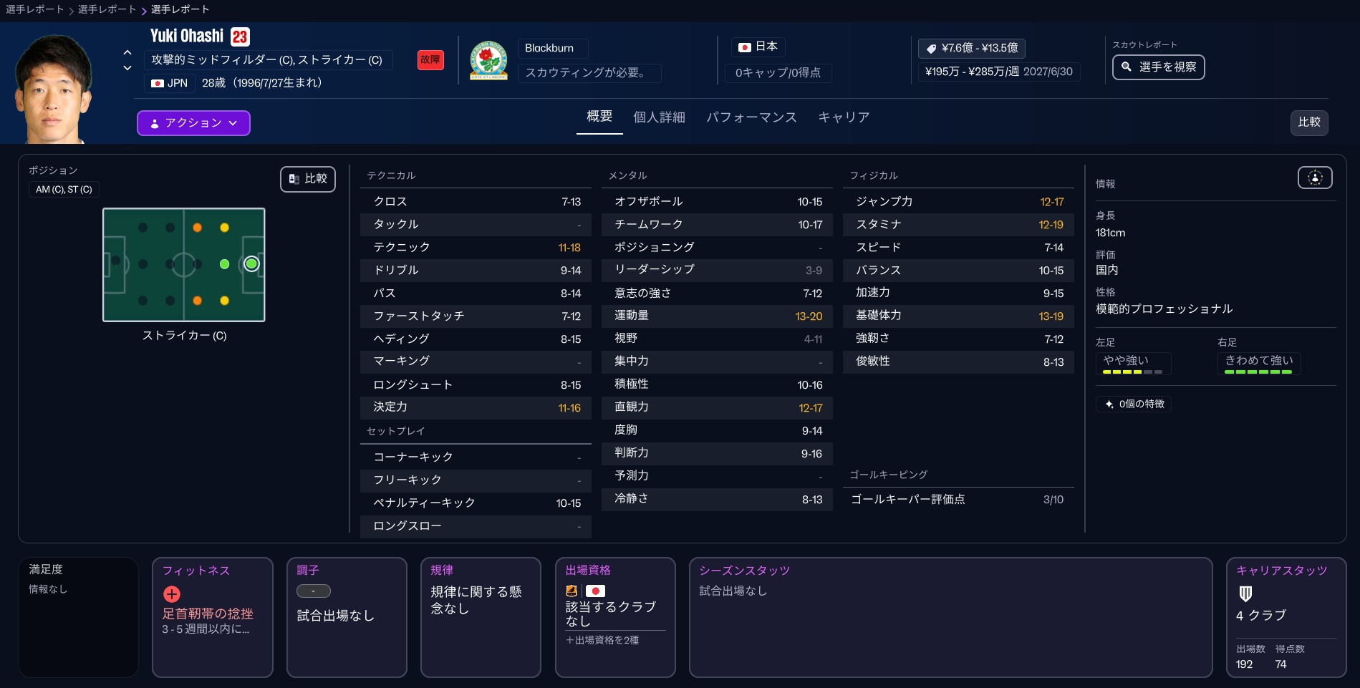Click the career stats shield icon
Viewport: 1360px width, 688px height.
point(1245,593)
